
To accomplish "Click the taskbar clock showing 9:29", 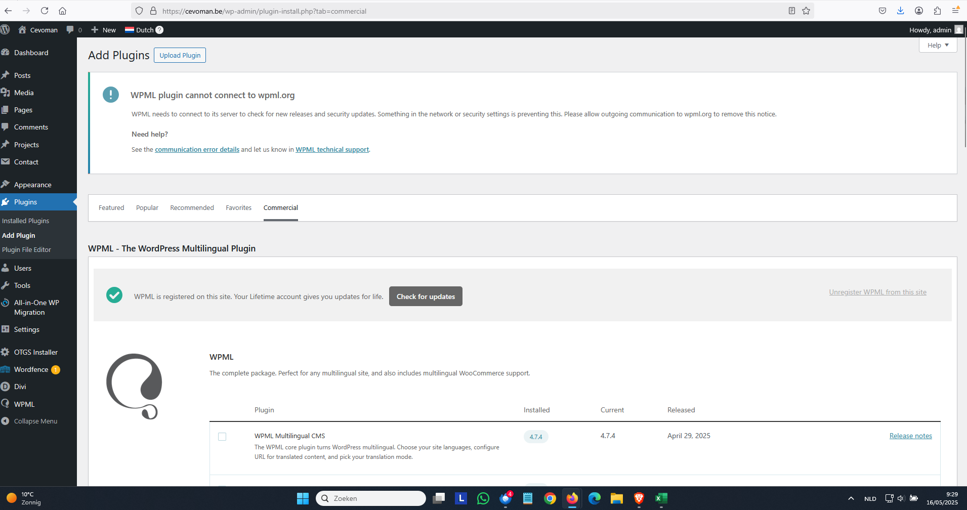I will coord(942,498).
